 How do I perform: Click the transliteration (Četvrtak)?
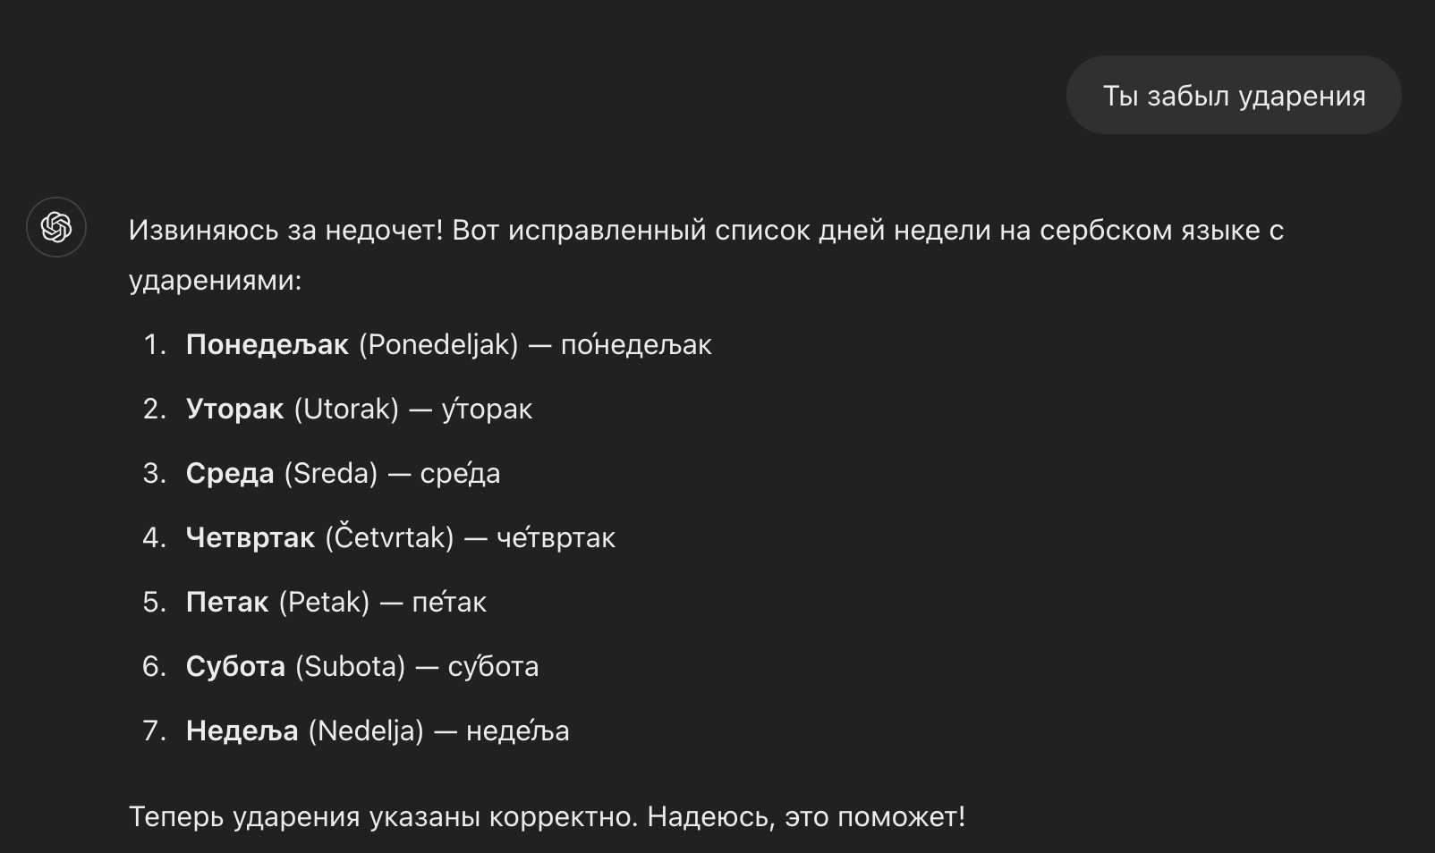click(389, 537)
